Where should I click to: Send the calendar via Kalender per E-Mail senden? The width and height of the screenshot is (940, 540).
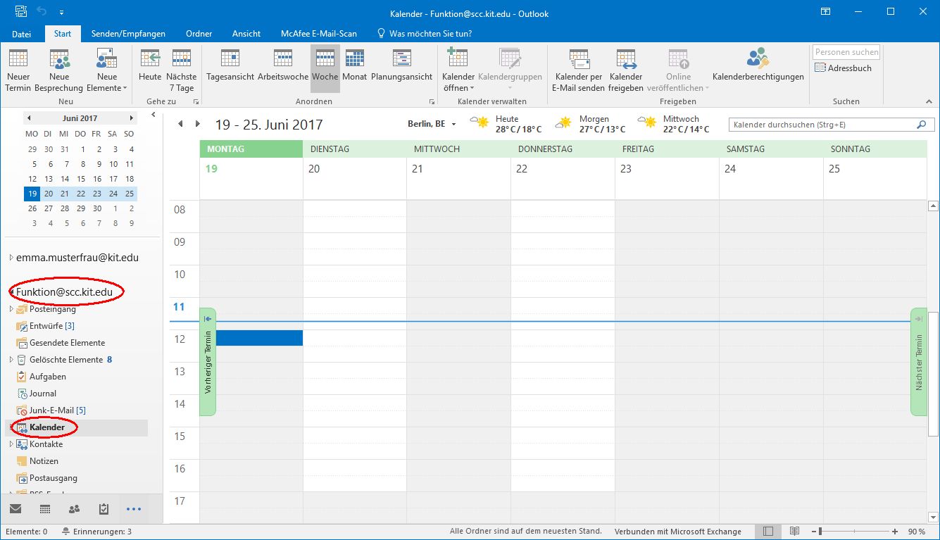point(578,70)
